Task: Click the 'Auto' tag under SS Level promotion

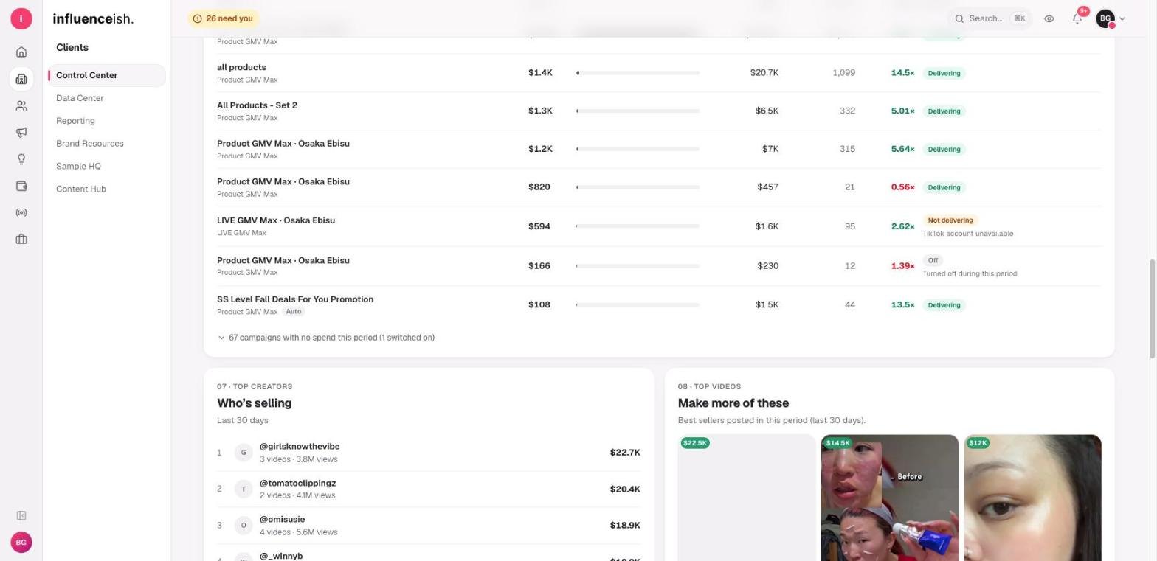Action: pyautogui.click(x=294, y=312)
